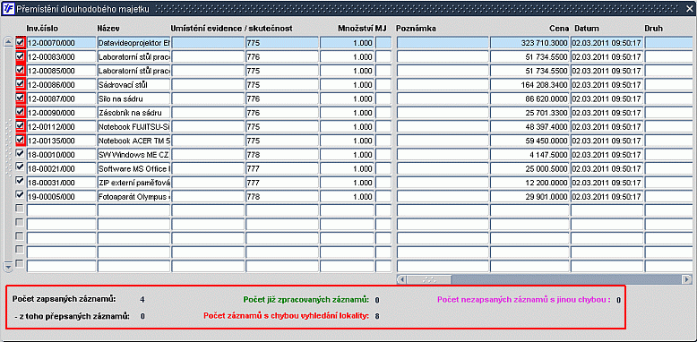Click the name field Silo na sádru

[x=133, y=98]
